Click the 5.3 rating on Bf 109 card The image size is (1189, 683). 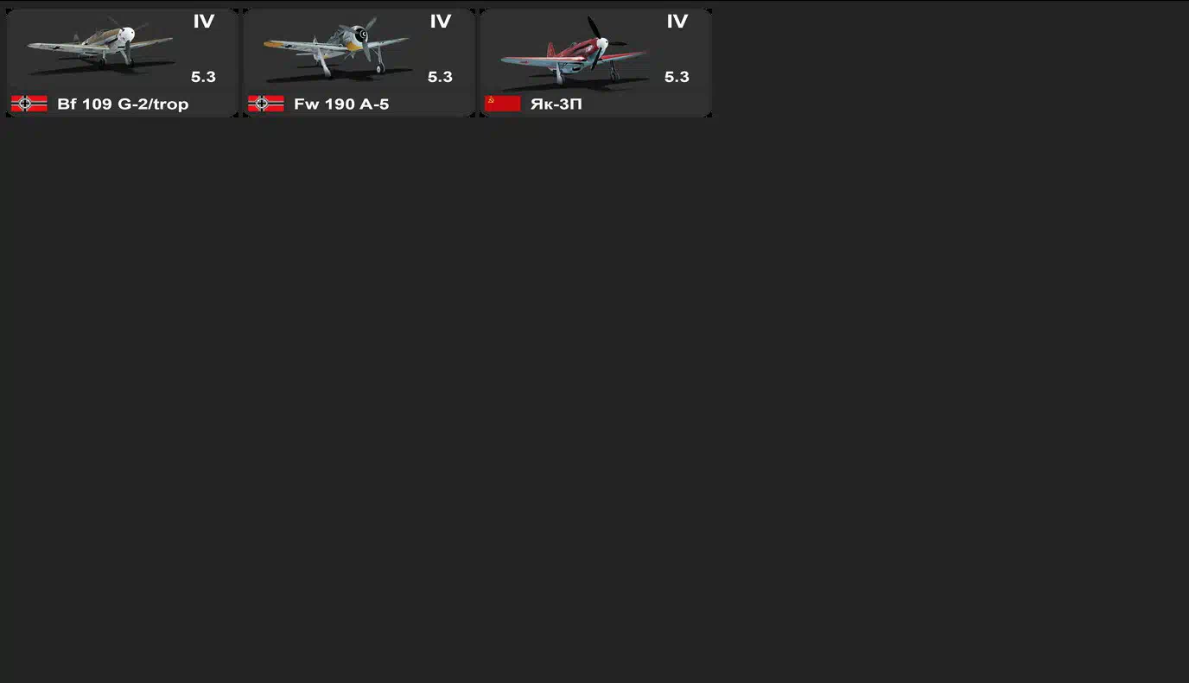tap(203, 77)
